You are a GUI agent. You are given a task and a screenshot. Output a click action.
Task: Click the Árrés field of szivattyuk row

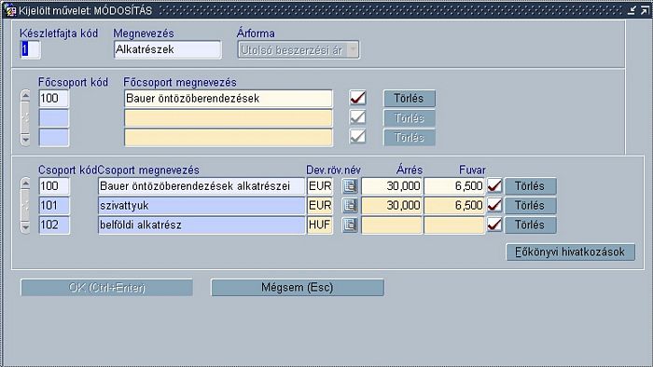click(392, 205)
